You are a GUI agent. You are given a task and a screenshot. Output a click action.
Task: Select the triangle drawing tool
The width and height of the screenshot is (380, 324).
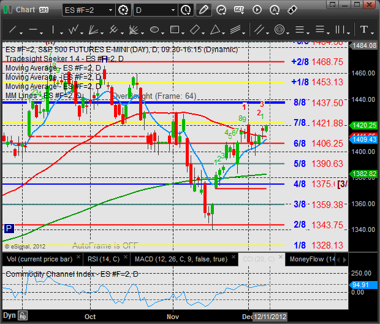215,29
